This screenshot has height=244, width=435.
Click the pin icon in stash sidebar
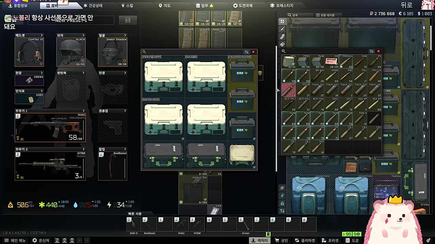pos(282,196)
